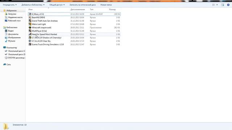
Task: Click Элементов: 10 in the status bar
Action: (20, 125)
